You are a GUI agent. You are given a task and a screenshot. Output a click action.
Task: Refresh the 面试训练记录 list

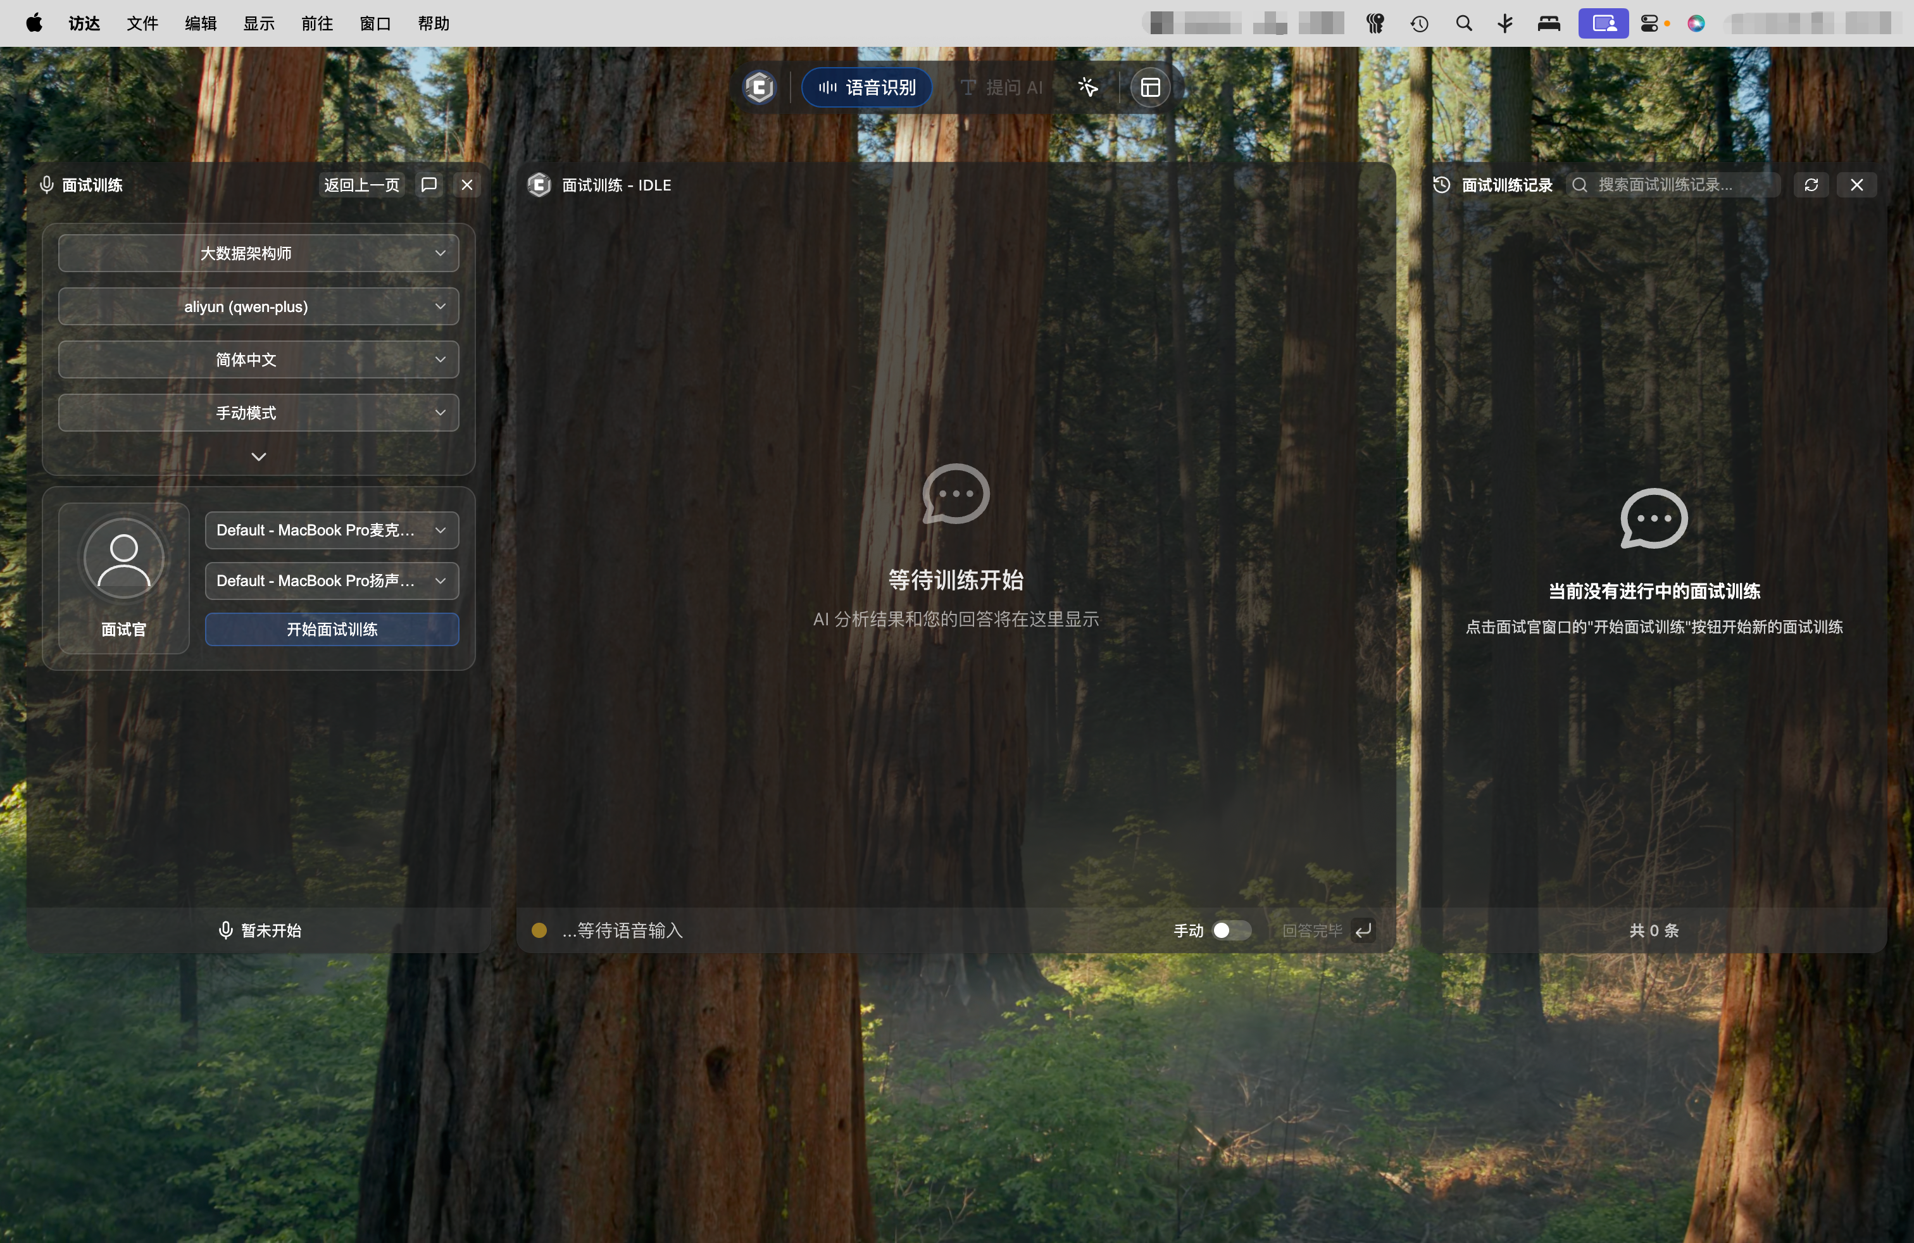pos(1811,185)
